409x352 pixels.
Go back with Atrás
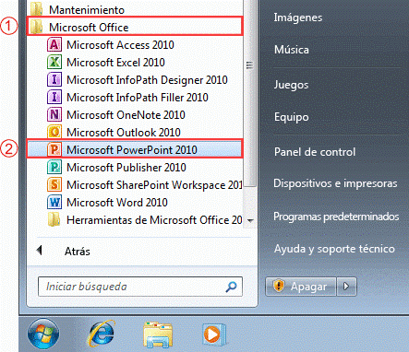(78, 252)
